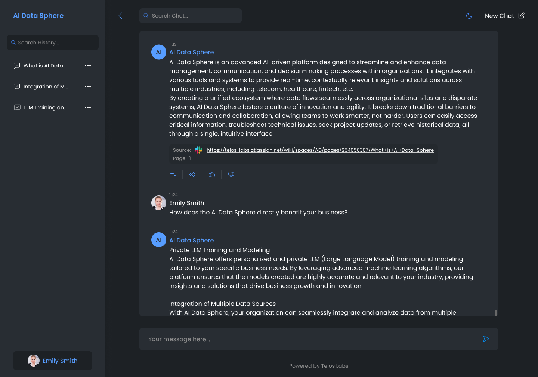Image resolution: width=538 pixels, height=377 pixels.
Task: Collapse the sidebar with the back chevron
Action: tap(120, 16)
